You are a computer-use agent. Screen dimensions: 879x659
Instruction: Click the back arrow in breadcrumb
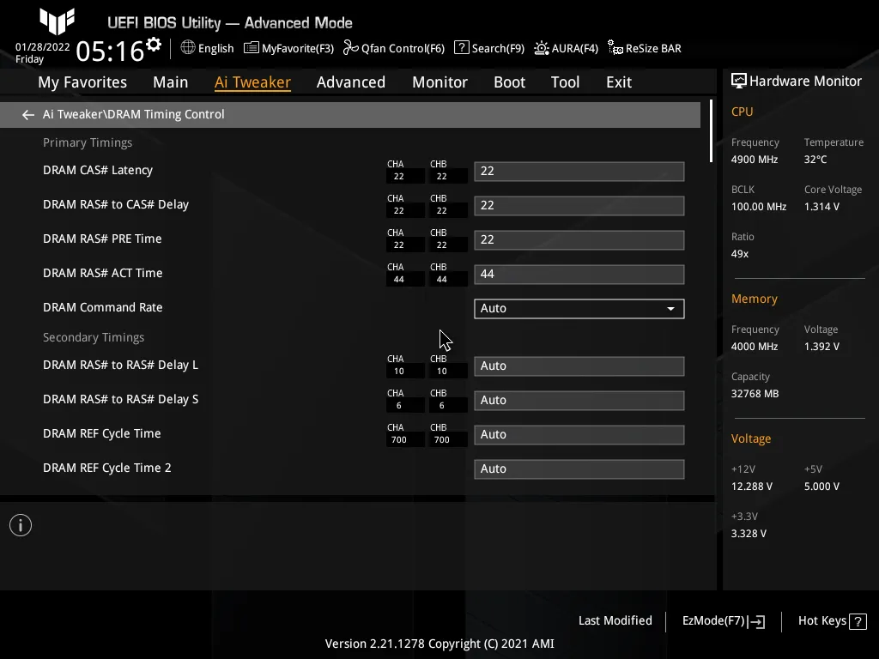28,115
